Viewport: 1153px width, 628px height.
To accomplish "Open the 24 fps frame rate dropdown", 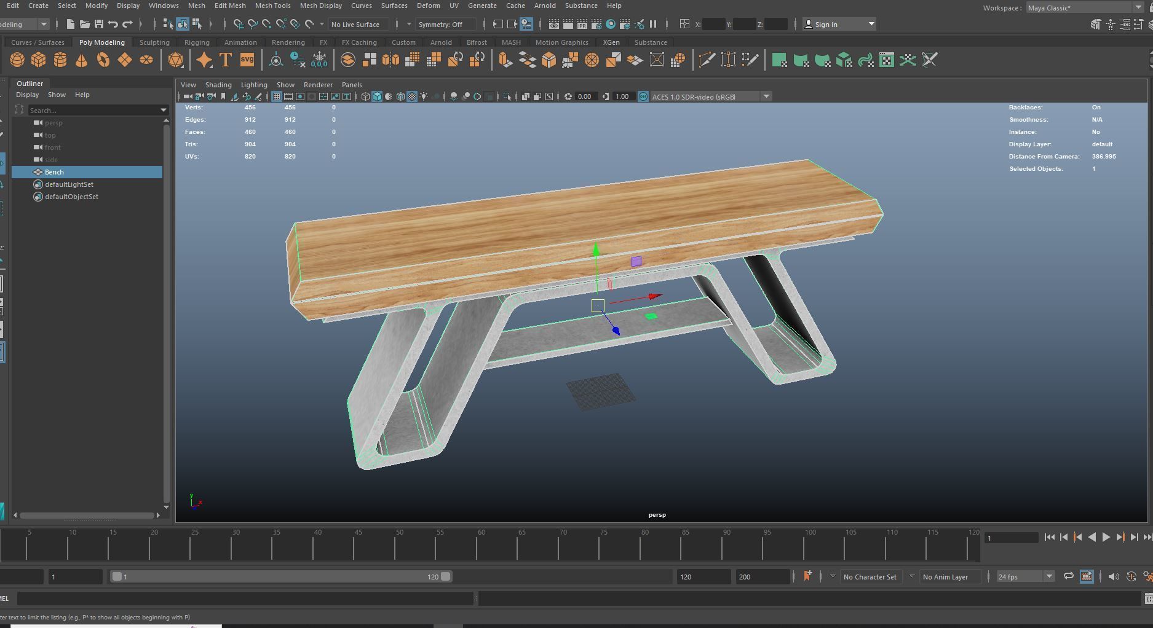I will click(1025, 576).
